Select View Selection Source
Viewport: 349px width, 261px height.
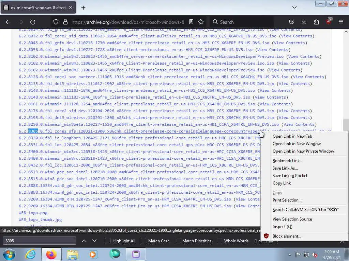tap(292, 219)
